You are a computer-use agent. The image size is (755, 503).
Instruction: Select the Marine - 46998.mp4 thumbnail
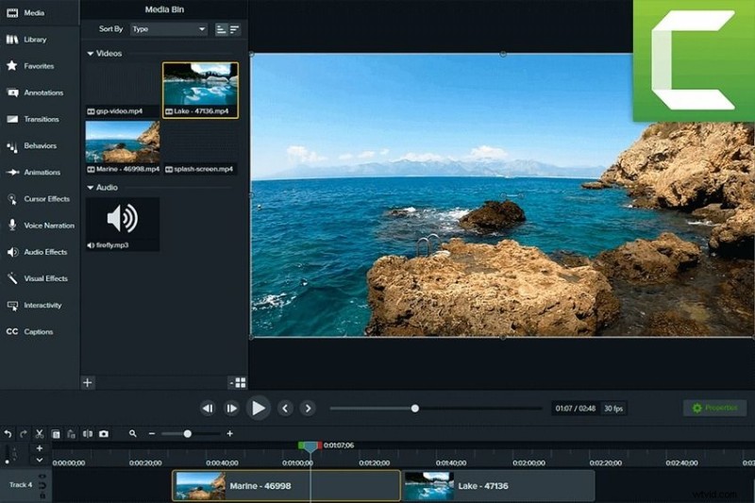pyautogui.click(x=123, y=147)
